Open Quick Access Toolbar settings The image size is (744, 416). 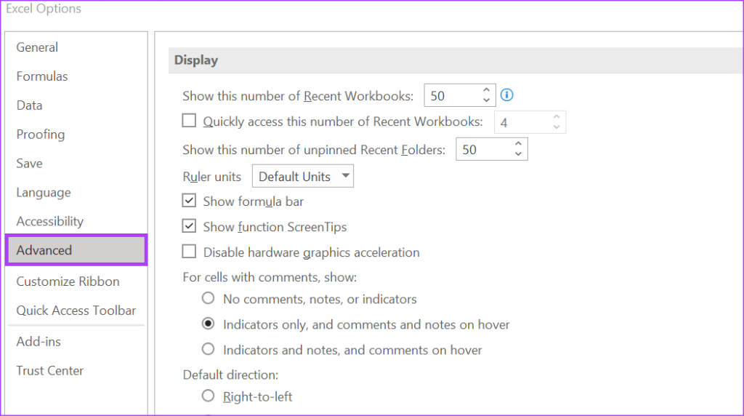click(76, 311)
